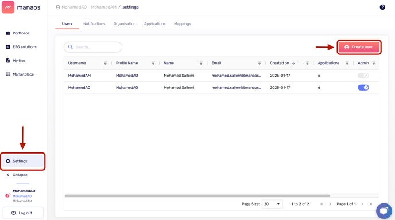
Task: Sort by the Username column header
Action: 77,63
